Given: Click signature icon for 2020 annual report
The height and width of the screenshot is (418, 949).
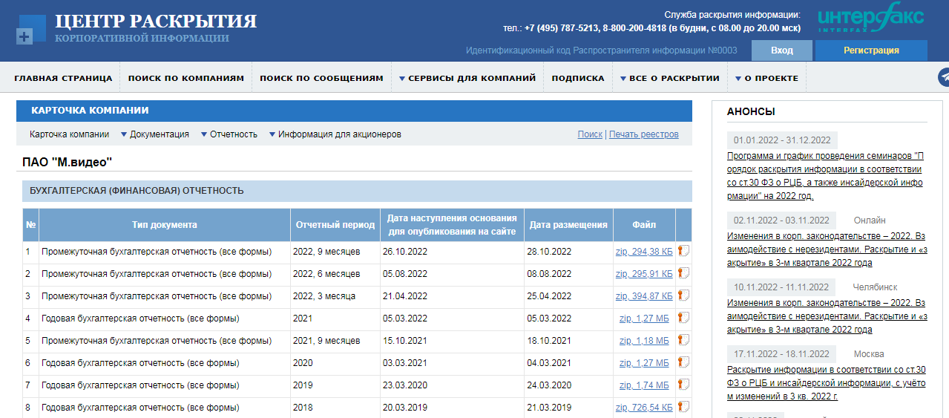Looking at the screenshot, I should click(x=683, y=363).
